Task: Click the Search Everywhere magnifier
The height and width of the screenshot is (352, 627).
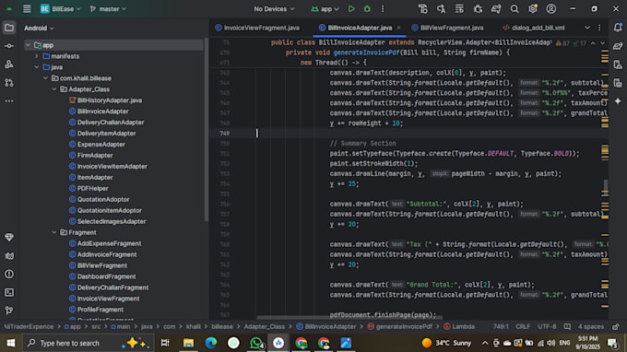Action: point(515,9)
